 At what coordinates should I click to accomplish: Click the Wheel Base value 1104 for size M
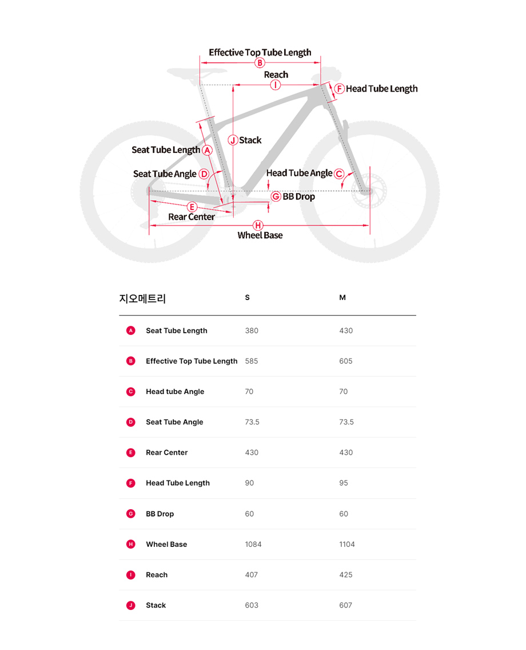coord(347,544)
